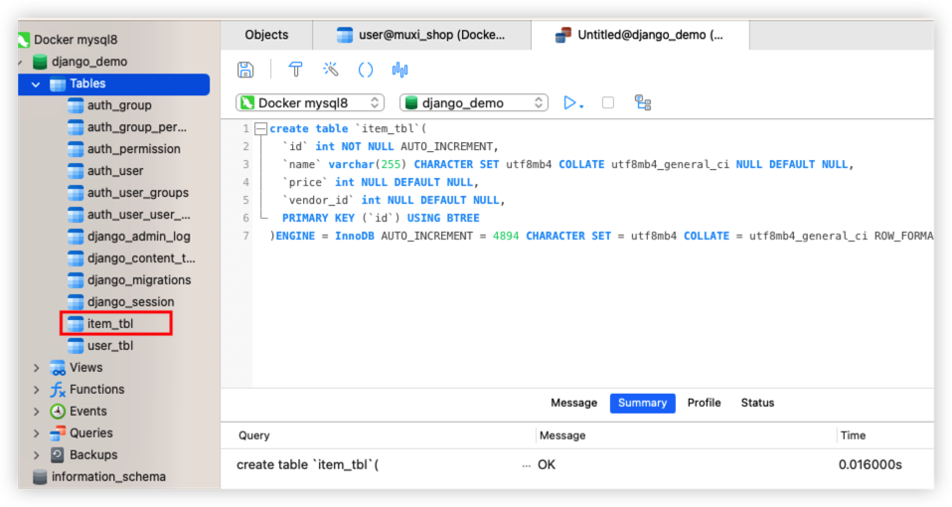Collapse the Tables tree node
Image resolution: width=952 pixels, height=507 pixels.
click(x=37, y=84)
